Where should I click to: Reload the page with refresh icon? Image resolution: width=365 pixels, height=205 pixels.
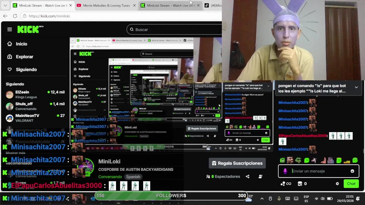point(15,16)
